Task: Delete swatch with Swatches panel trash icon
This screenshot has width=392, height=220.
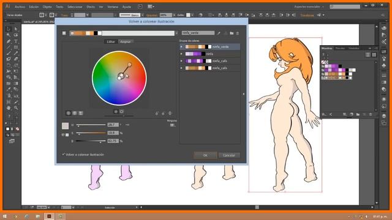Action: point(371,114)
